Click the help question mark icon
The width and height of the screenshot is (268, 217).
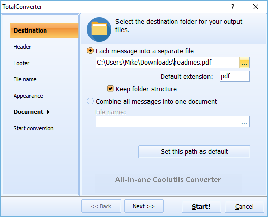tap(233, 7)
